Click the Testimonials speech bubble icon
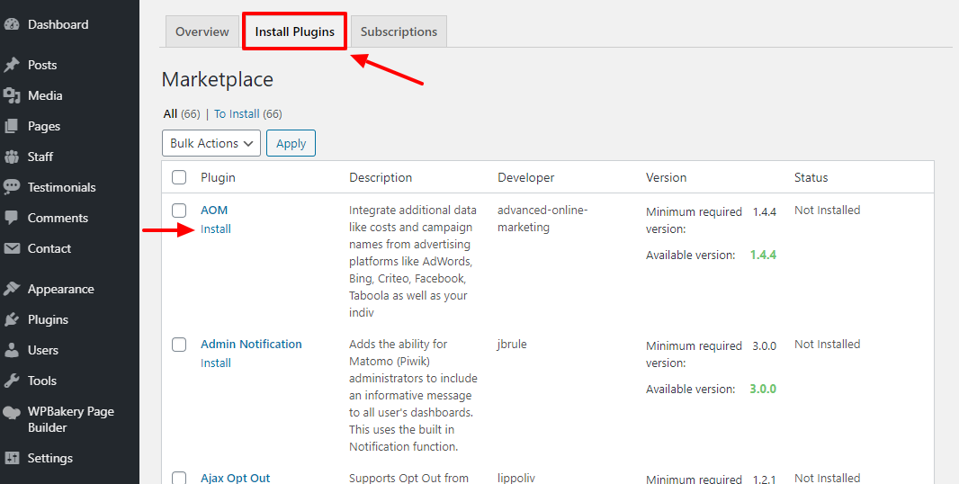959x484 pixels. click(x=12, y=187)
